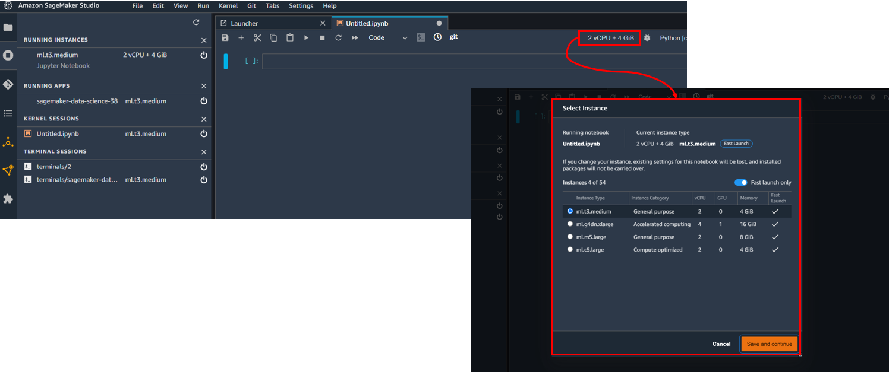Open the Git menu
889x372 pixels.
[x=251, y=6]
